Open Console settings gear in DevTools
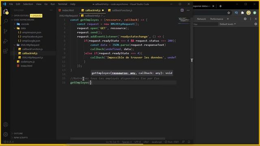Viewport: 260px width, 146px height. click(256, 24)
